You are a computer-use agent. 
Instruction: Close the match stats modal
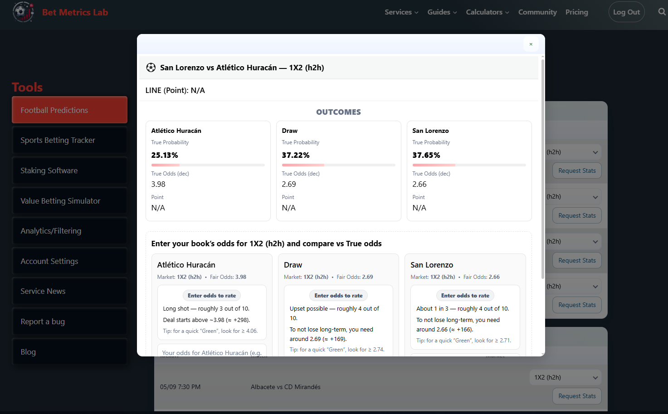click(531, 44)
